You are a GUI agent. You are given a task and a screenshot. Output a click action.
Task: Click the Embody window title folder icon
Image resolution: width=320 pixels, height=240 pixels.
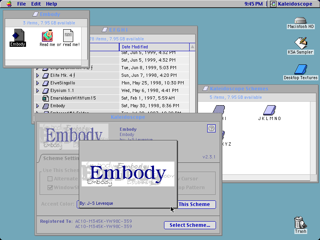pyautogui.click(x=36, y=14)
